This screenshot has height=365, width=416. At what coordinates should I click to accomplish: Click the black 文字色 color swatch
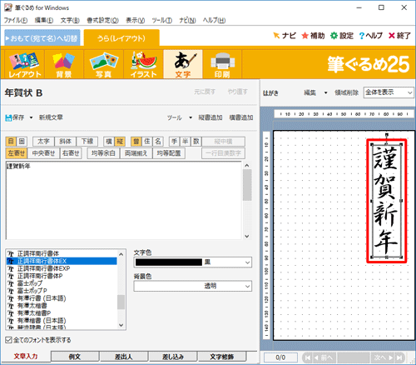[169, 262]
